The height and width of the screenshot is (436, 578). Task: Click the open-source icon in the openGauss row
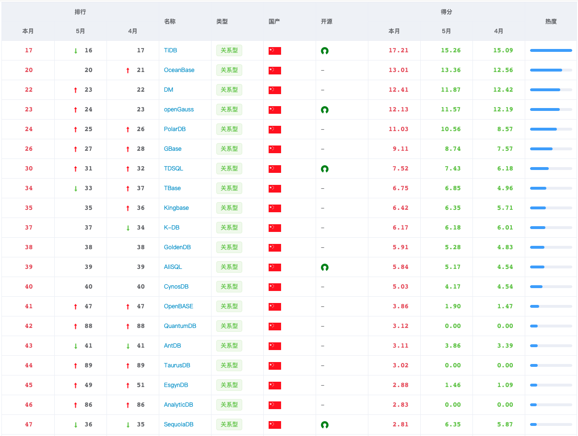(x=325, y=110)
